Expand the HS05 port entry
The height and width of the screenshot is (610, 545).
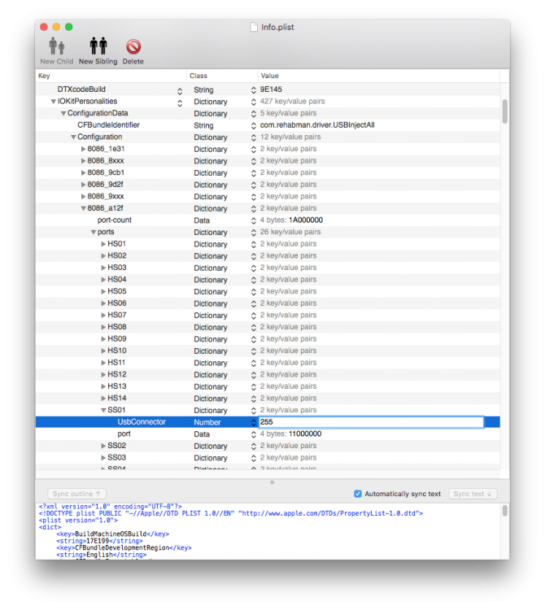pos(103,291)
